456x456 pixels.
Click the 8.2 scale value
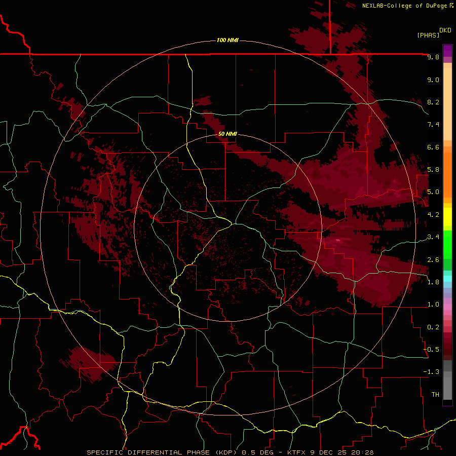pyautogui.click(x=433, y=102)
